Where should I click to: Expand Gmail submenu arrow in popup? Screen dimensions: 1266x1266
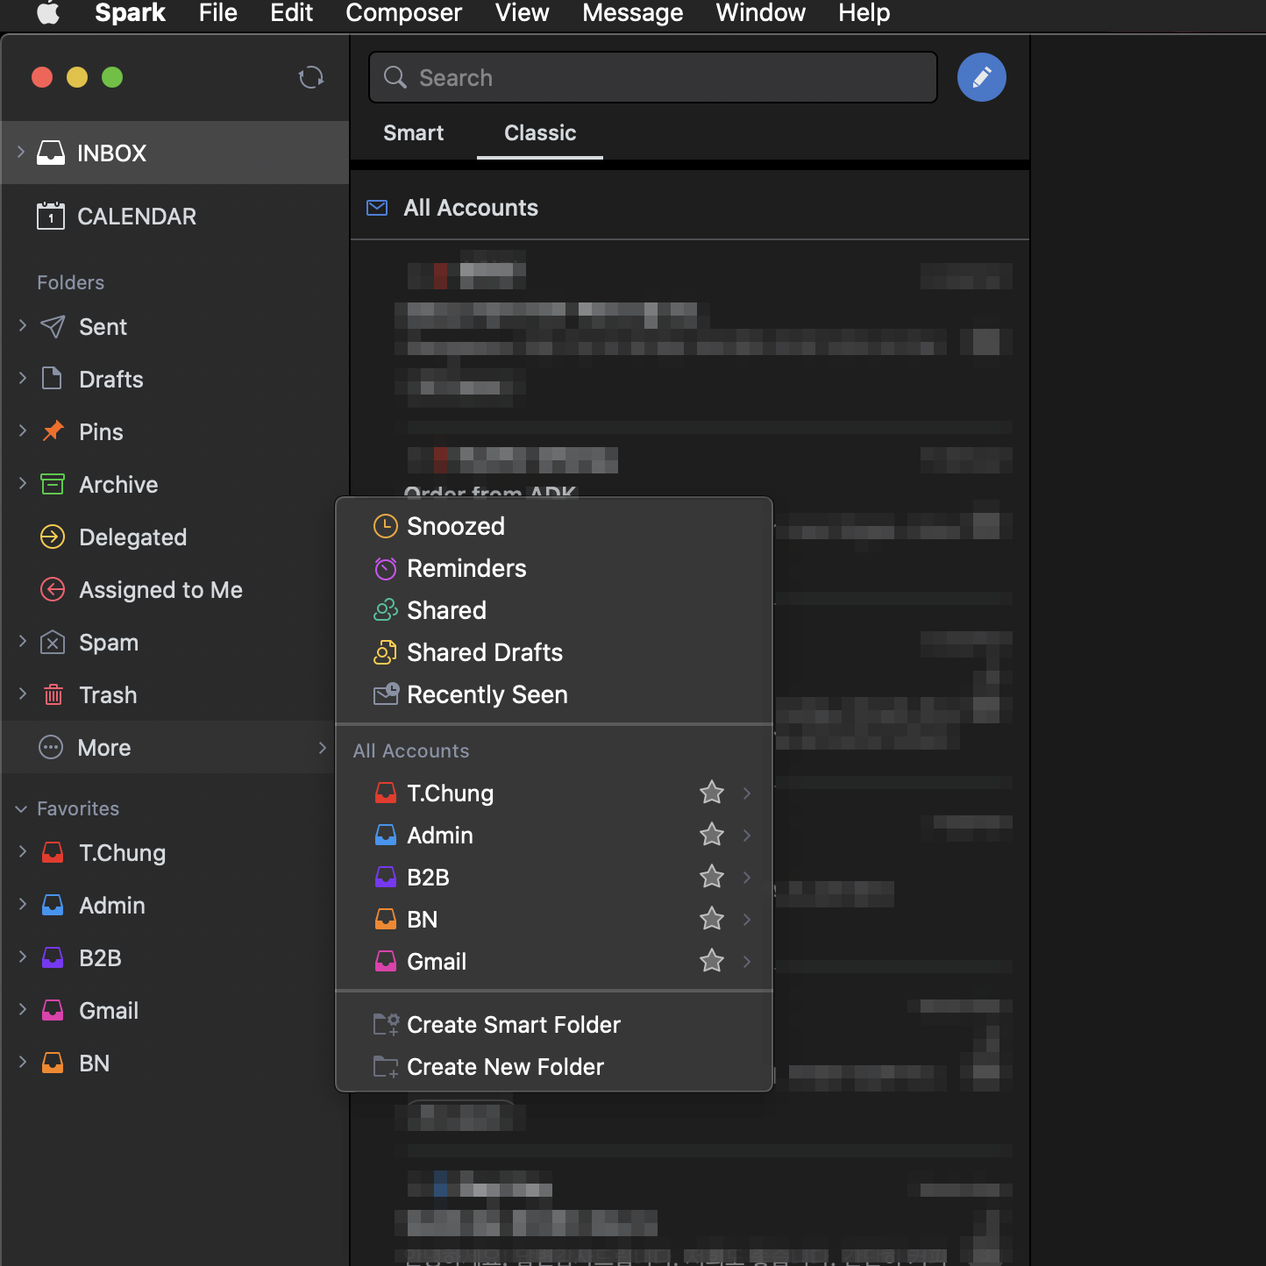[x=747, y=961]
